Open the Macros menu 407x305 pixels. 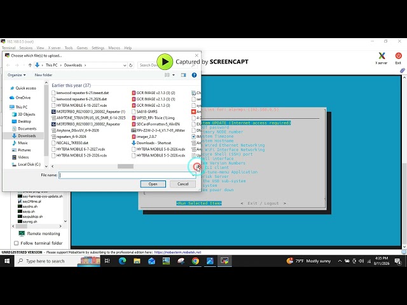point(114,48)
